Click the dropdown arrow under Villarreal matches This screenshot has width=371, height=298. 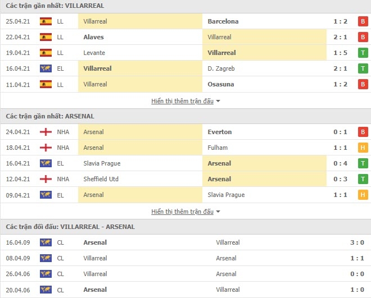pos(218,101)
